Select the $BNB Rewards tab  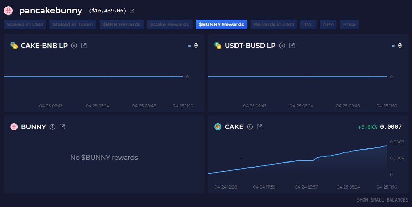point(122,24)
